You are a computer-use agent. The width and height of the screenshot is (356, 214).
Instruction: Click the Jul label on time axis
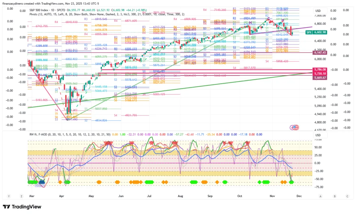pyautogui.click(x=149, y=196)
